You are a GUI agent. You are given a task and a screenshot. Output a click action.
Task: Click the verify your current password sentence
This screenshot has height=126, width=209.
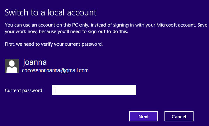coord(54,44)
